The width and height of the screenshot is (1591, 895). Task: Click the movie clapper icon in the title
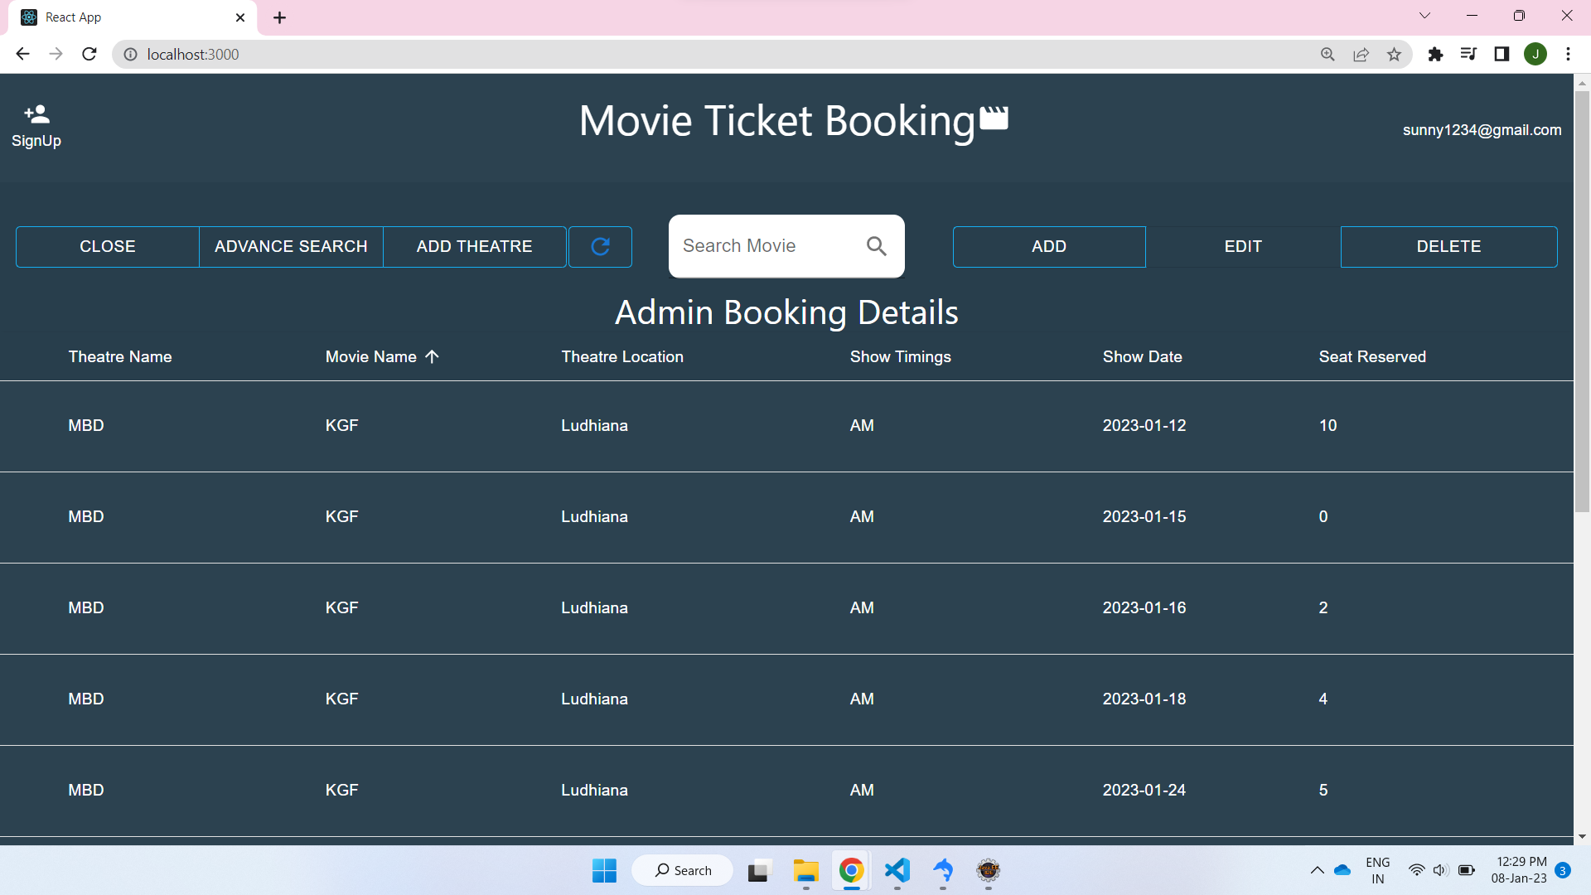993,119
